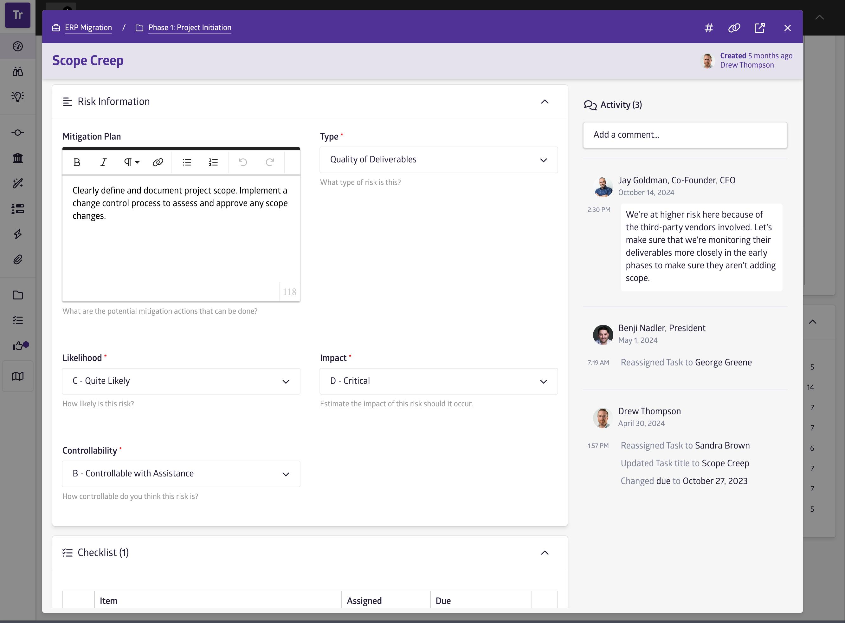Click the Bold formatting icon
The image size is (845, 623).
[x=77, y=162]
